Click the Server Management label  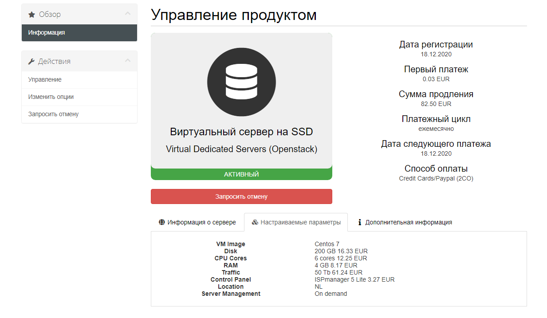tap(231, 294)
